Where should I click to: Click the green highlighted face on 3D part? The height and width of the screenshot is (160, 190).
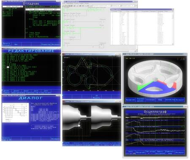[143, 86]
